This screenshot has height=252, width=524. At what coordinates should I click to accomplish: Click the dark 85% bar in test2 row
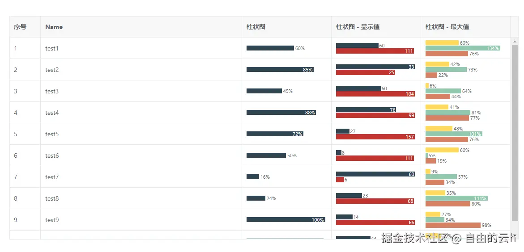click(x=280, y=70)
